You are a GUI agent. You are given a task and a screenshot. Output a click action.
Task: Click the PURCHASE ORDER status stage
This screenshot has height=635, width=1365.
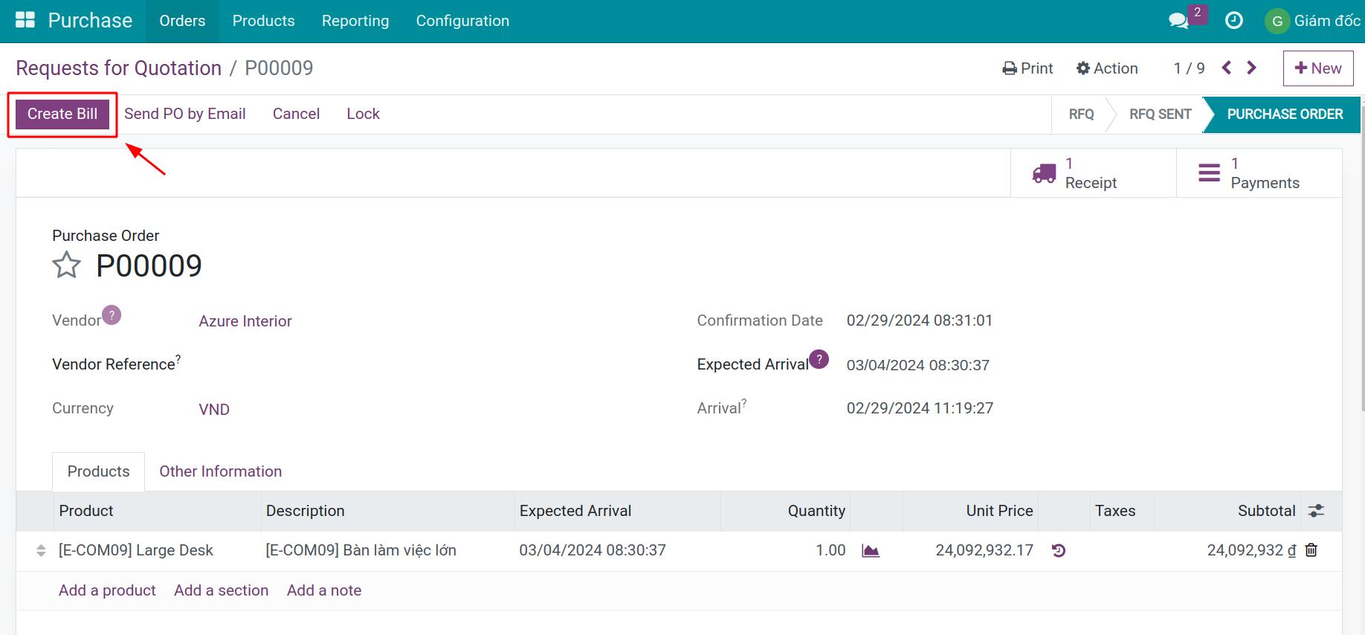pyautogui.click(x=1285, y=114)
